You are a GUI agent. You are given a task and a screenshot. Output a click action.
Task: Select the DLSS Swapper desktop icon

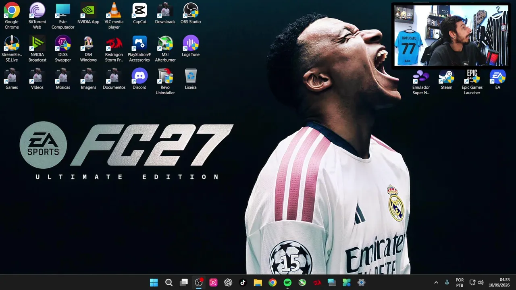coord(63,49)
